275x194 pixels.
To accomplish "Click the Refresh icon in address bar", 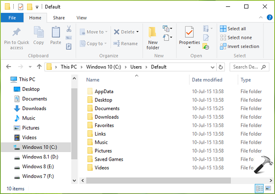I will [220, 67].
